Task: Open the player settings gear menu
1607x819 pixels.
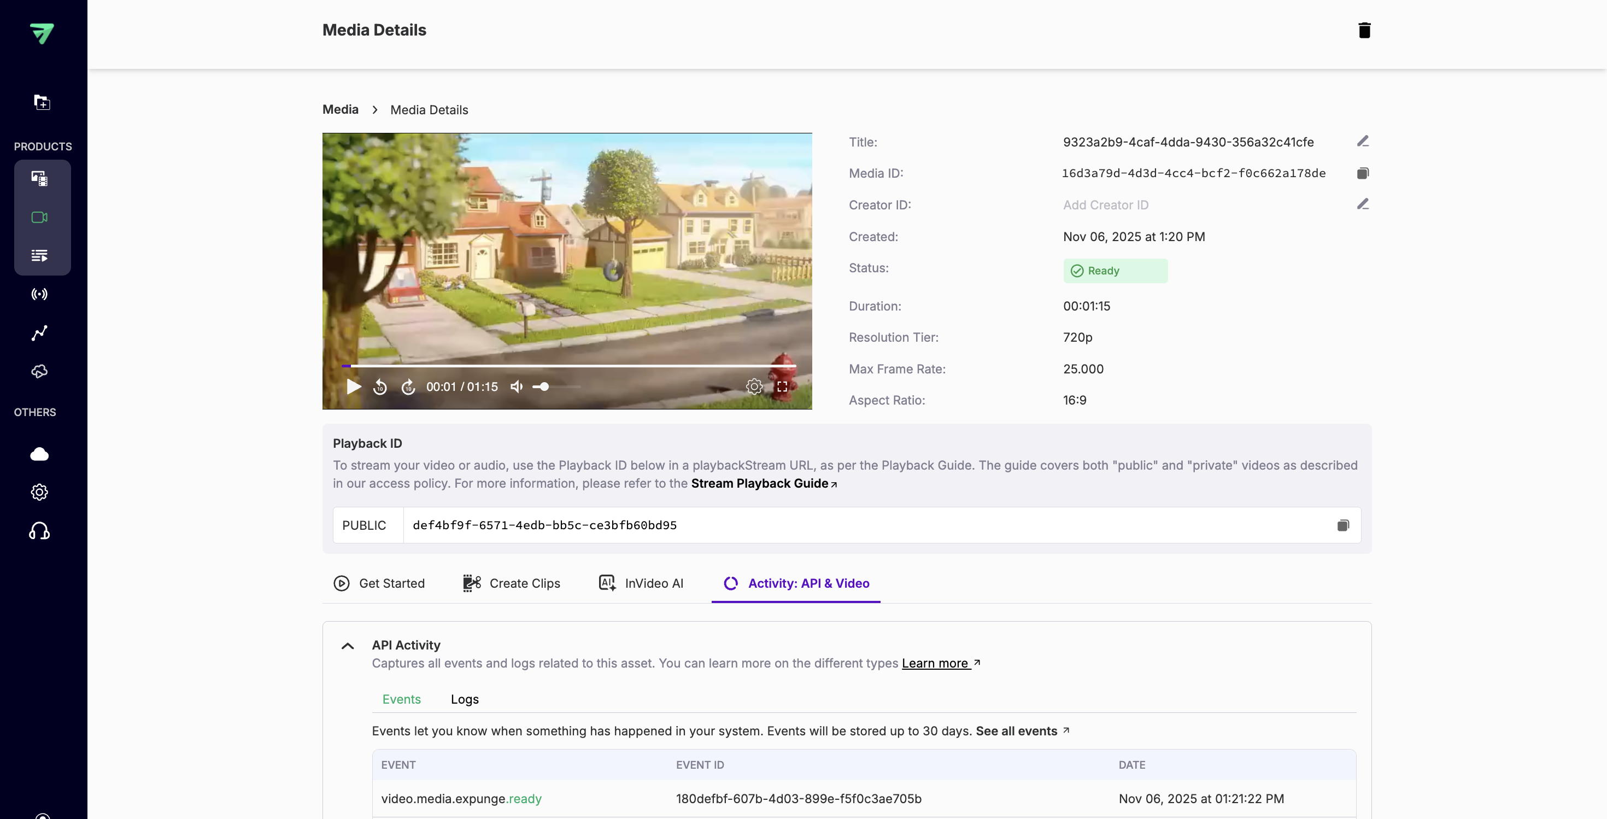Action: point(754,387)
